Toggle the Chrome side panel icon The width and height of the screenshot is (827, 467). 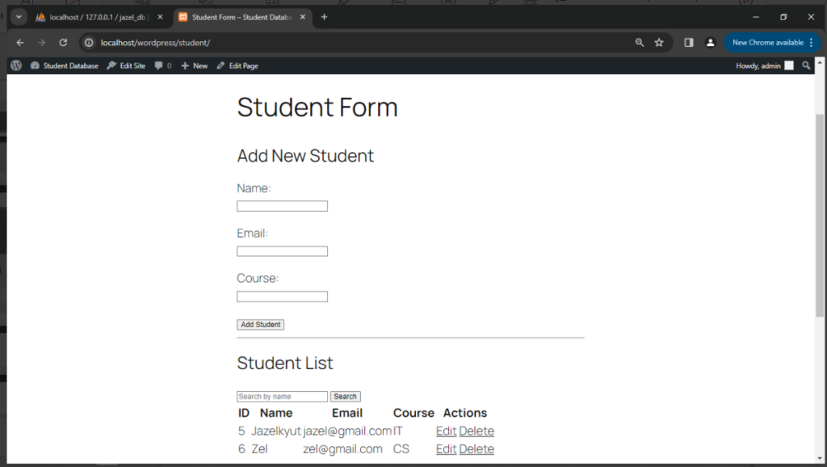point(689,43)
